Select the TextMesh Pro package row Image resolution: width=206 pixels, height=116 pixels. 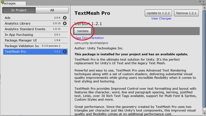(x=35, y=51)
